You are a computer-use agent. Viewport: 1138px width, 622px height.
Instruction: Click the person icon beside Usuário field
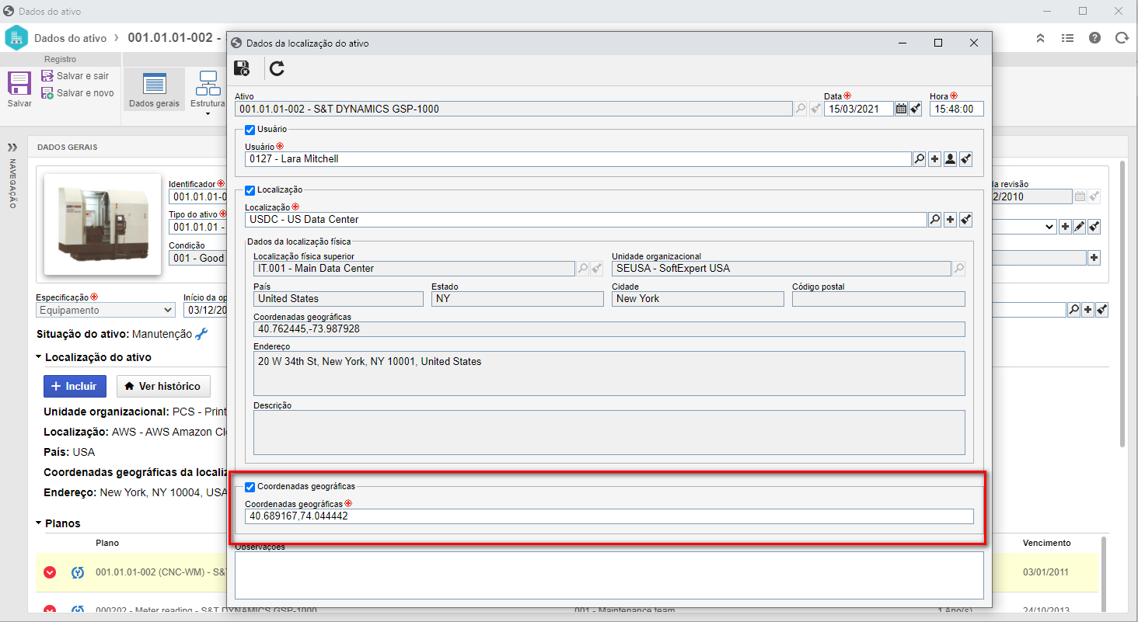[x=950, y=159]
